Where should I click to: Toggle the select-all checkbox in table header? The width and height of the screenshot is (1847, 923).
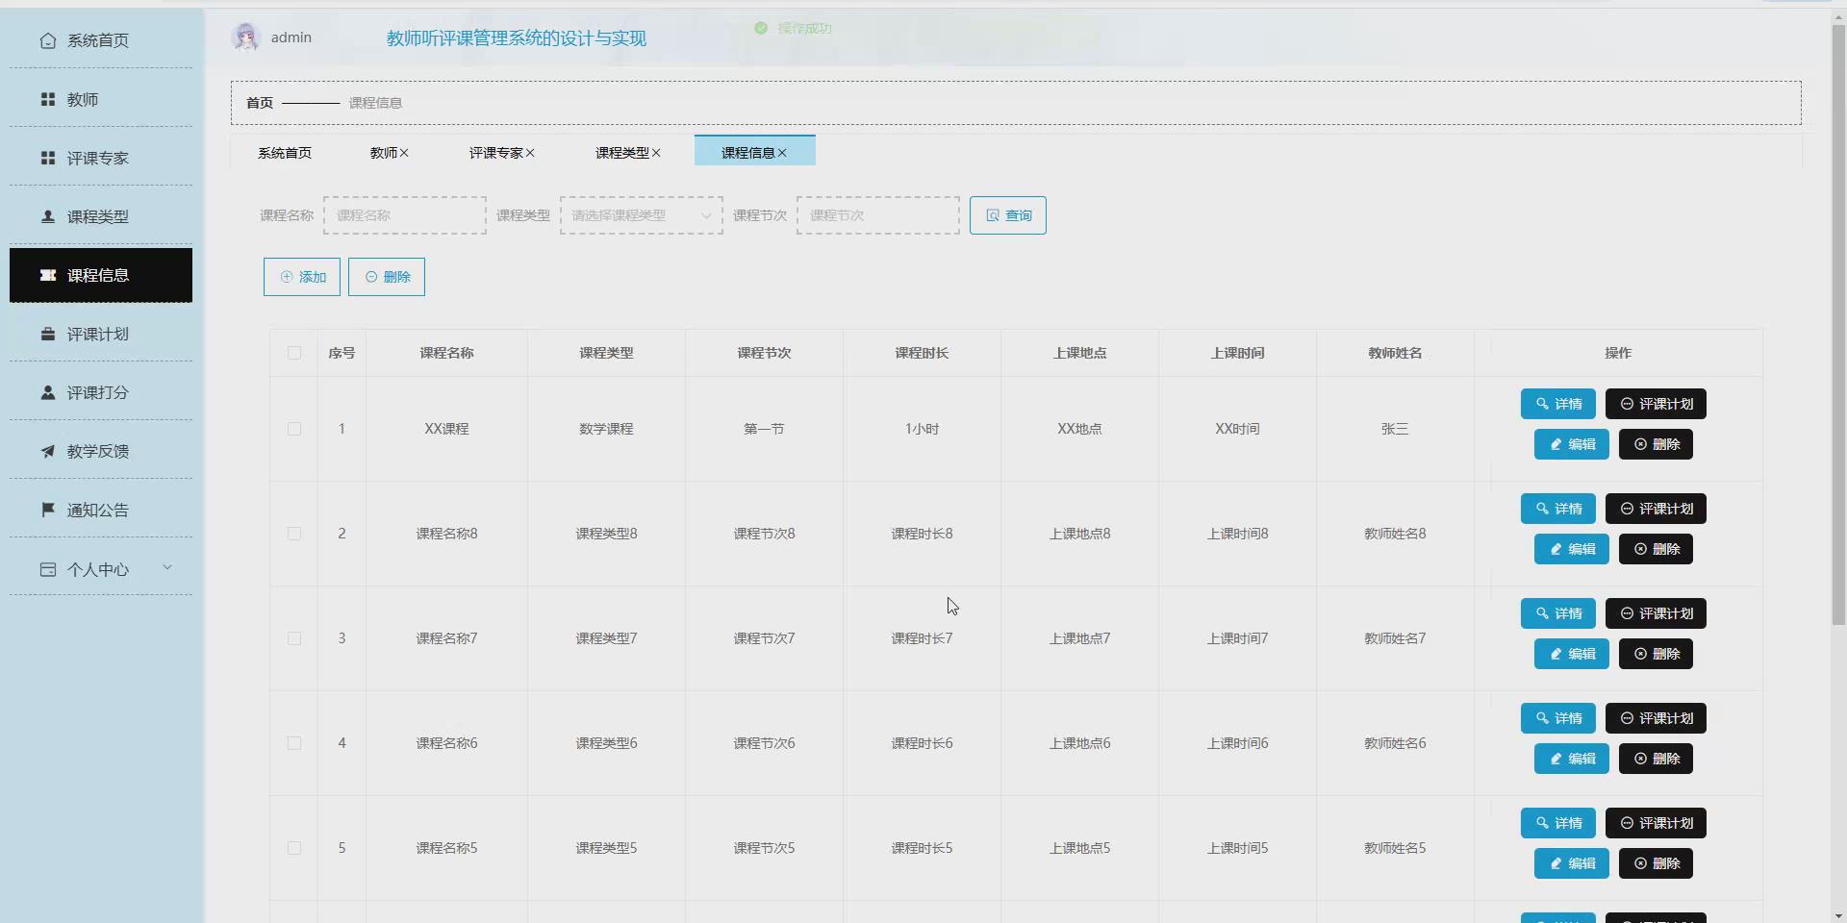point(294,353)
